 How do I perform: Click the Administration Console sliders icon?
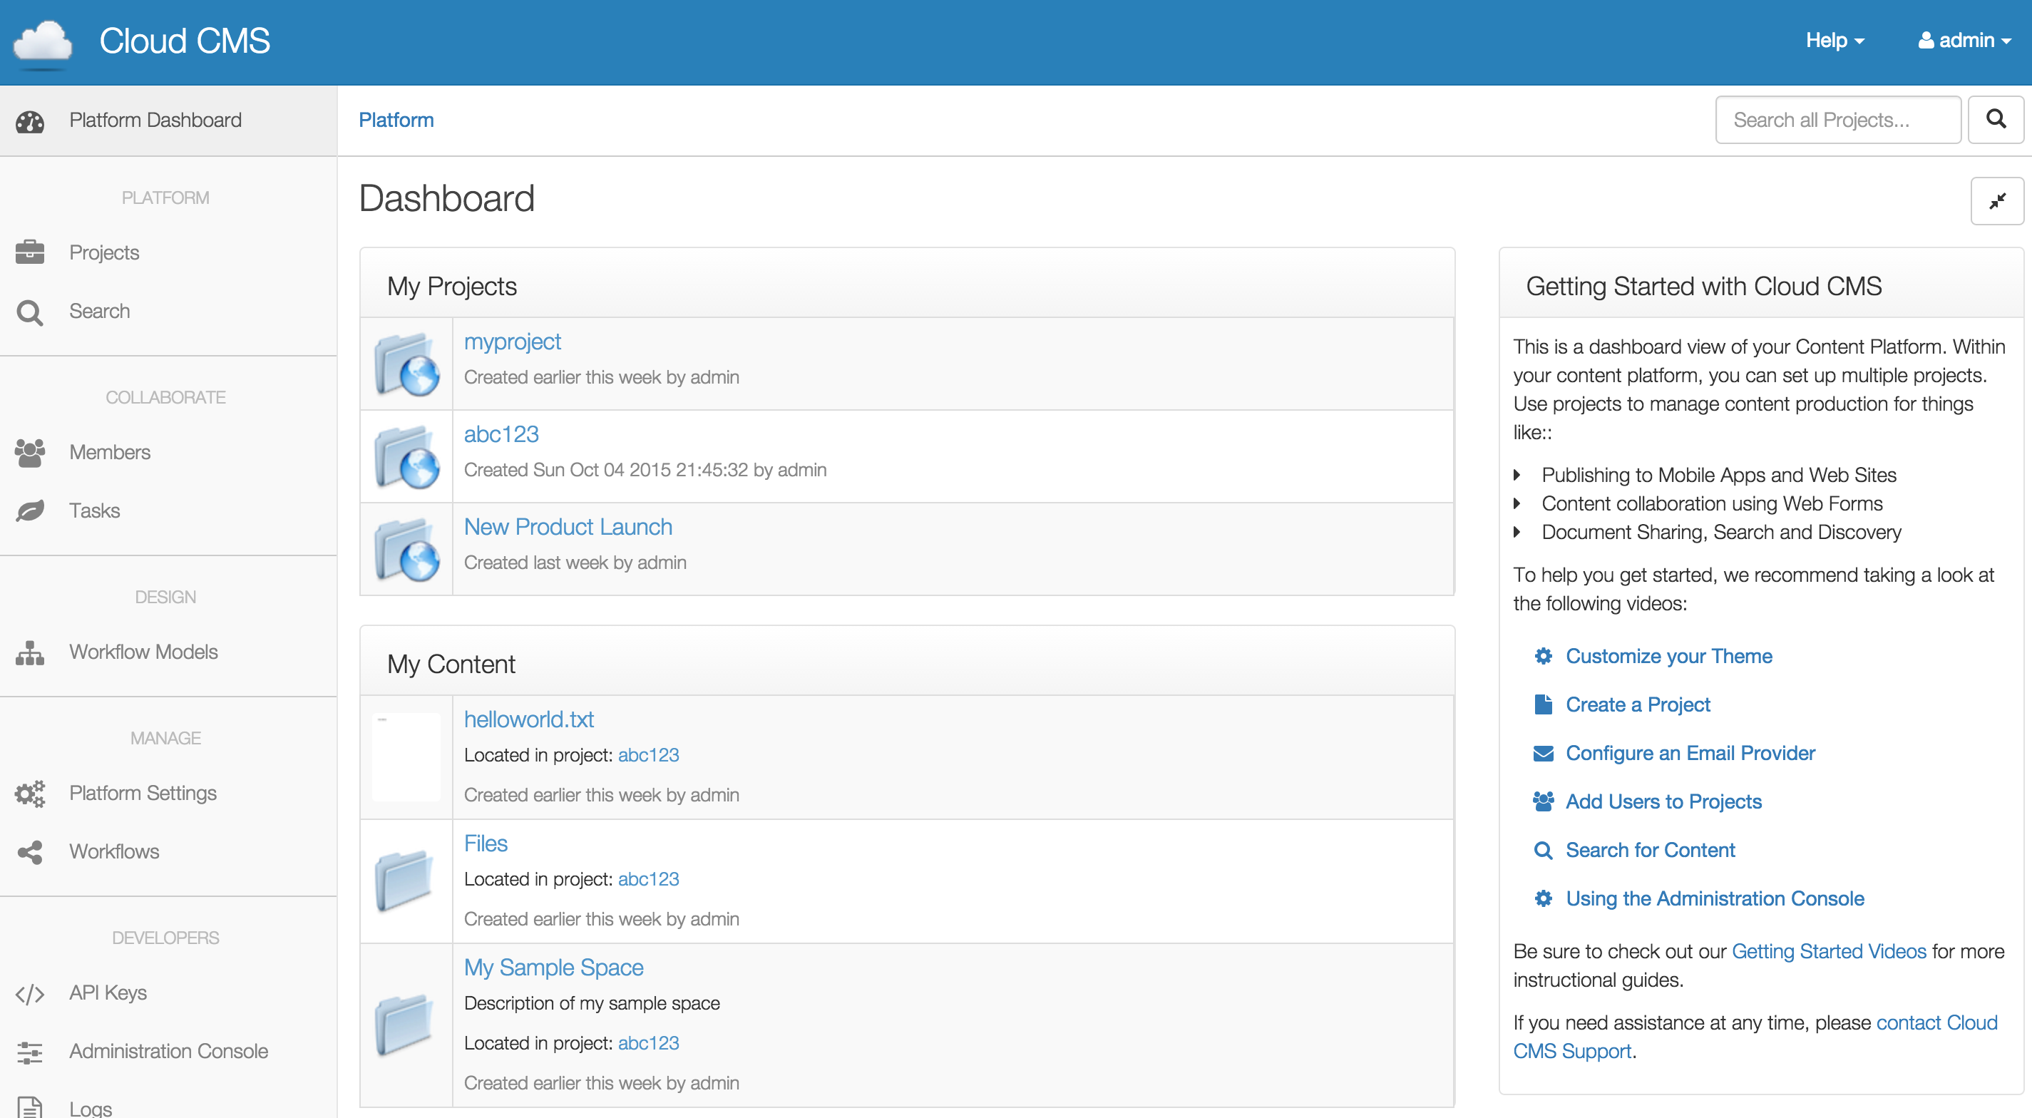[x=30, y=1052]
